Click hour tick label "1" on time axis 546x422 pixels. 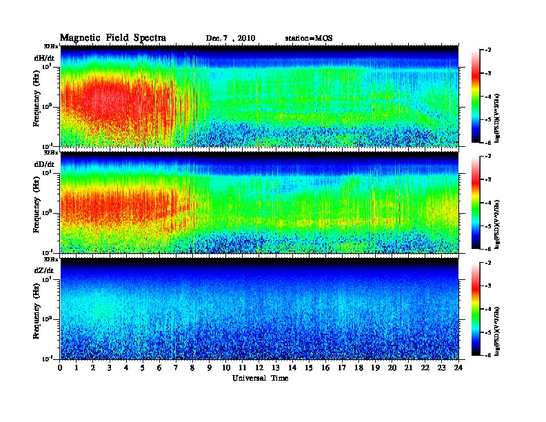(x=77, y=368)
